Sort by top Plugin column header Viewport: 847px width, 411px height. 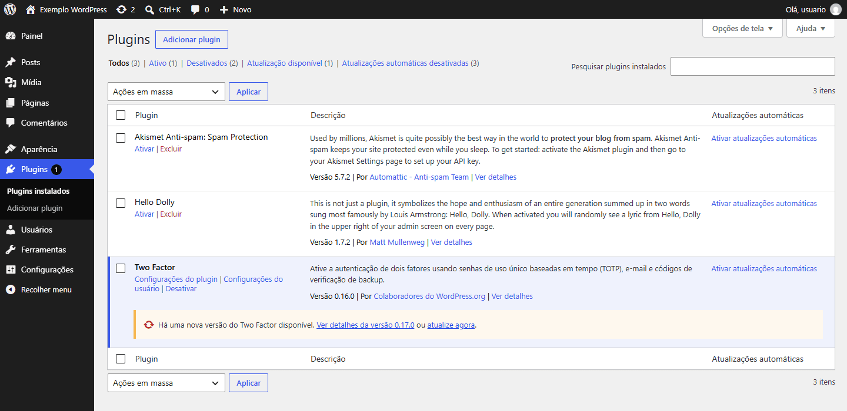pos(146,115)
